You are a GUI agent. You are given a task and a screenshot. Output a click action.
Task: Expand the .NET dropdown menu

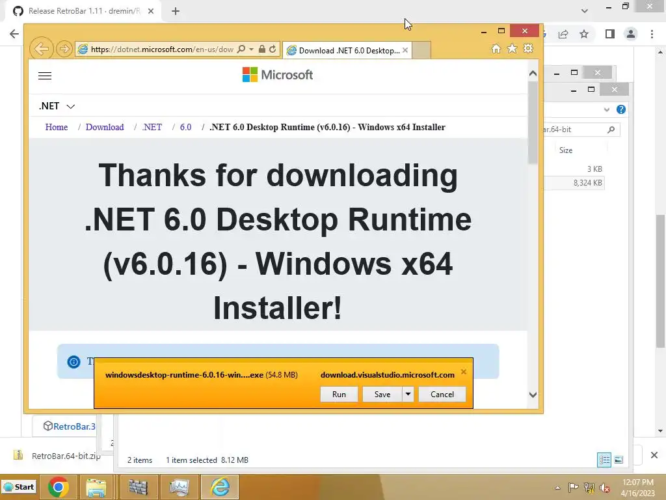pos(57,106)
